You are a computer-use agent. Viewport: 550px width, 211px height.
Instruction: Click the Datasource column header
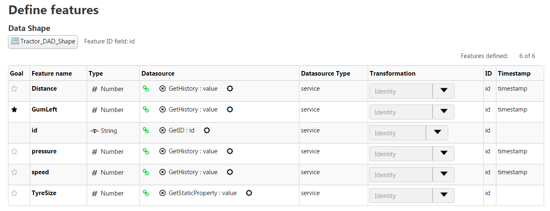point(158,74)
